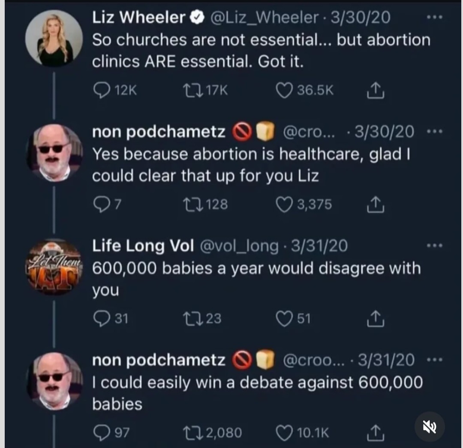The width and height of the screenshot is (463, 448).
Task: Retweet the 'abortion is healthcare' reply
Action: 189,205
